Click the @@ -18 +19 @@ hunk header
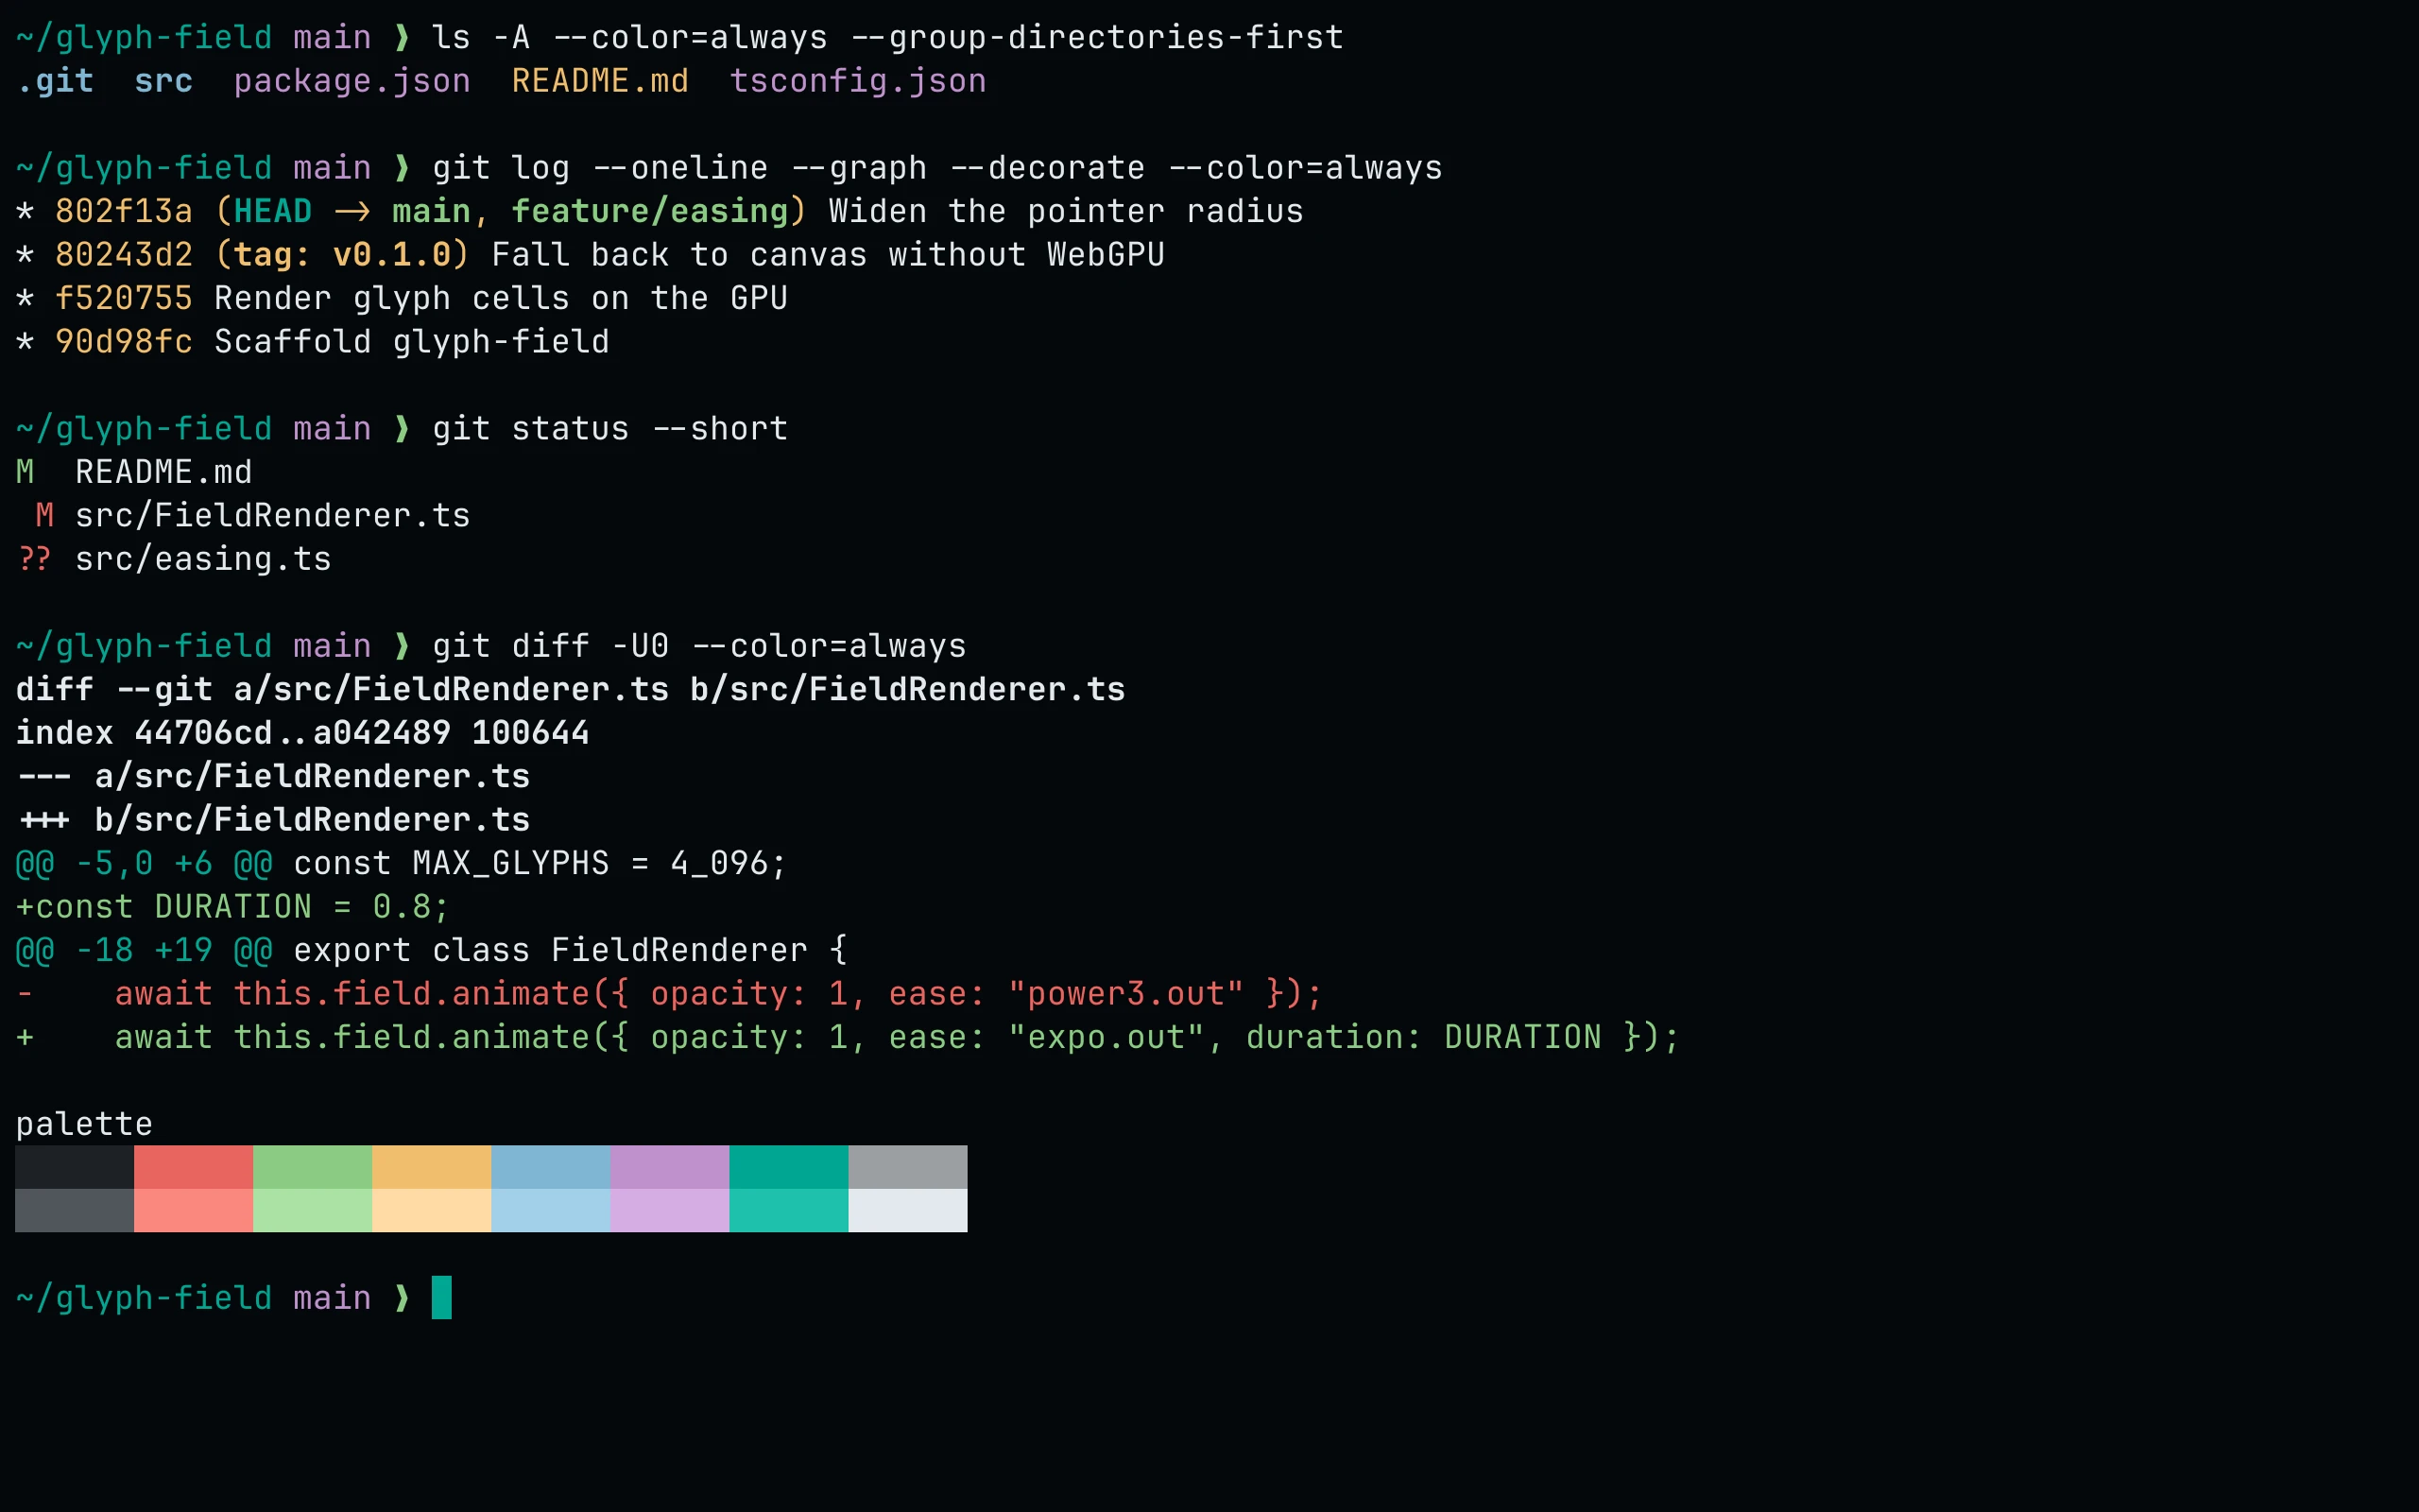The image size is (2419, 1512). (144, 951)
